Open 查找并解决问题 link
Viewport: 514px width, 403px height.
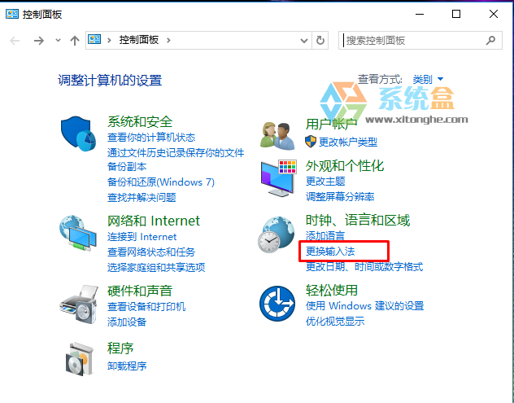coord(142,197)
